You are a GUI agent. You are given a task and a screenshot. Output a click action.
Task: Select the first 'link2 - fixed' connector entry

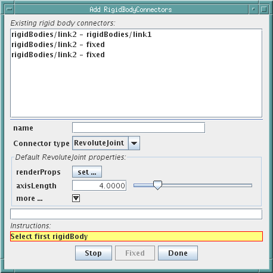[x=58, y=45]
